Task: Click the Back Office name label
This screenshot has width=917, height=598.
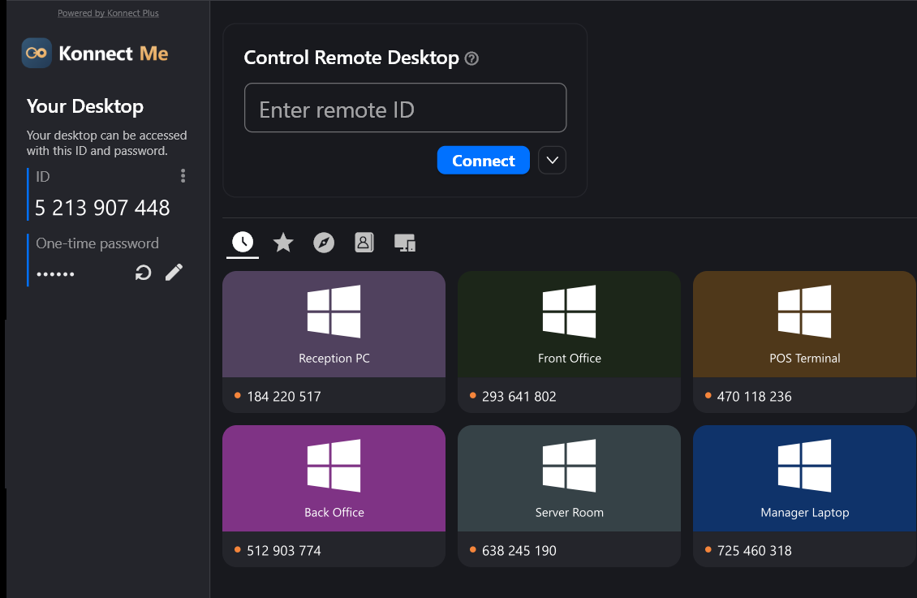Action: [334, 513]
